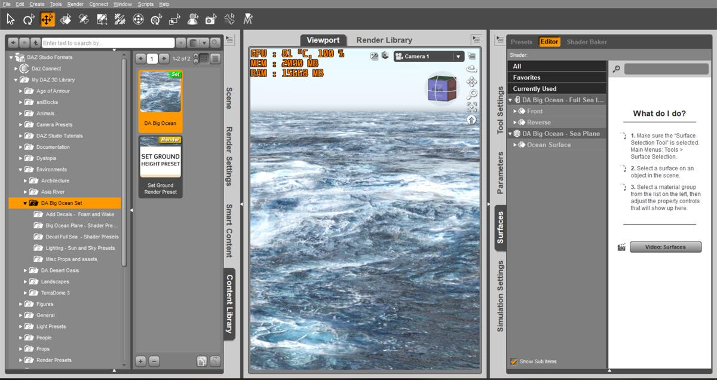Expand the Front surface group
Screen dimensions: 717x380
516,111
